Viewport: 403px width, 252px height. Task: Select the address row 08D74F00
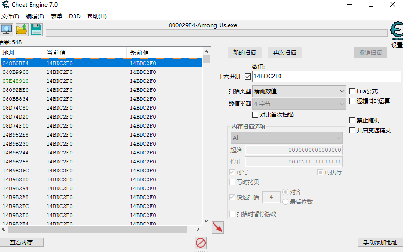tap(102, 126)
